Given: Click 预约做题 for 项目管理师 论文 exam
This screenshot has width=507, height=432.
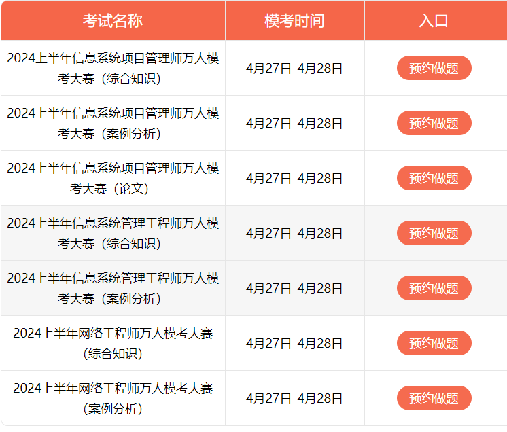Looking at the screenshot, I should (434, 178).
